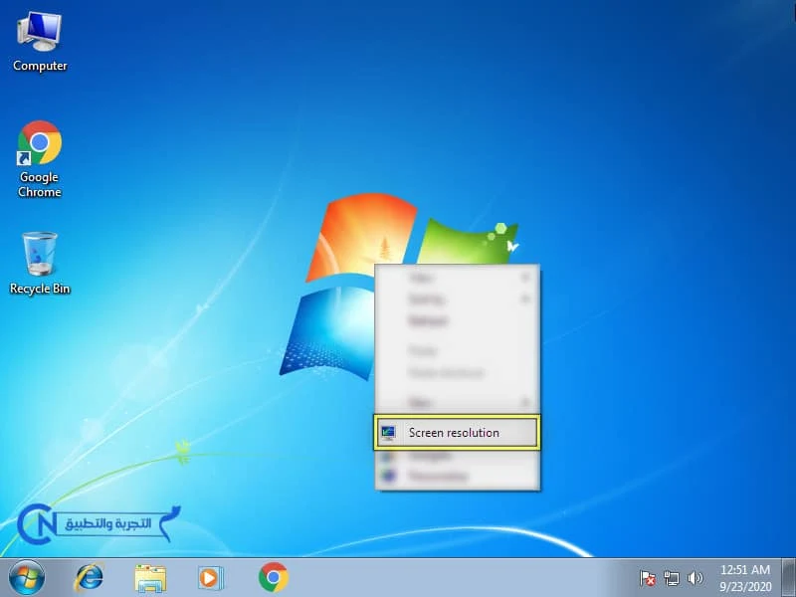Open the Action Center flag in the tray

(x=648, y=578)
